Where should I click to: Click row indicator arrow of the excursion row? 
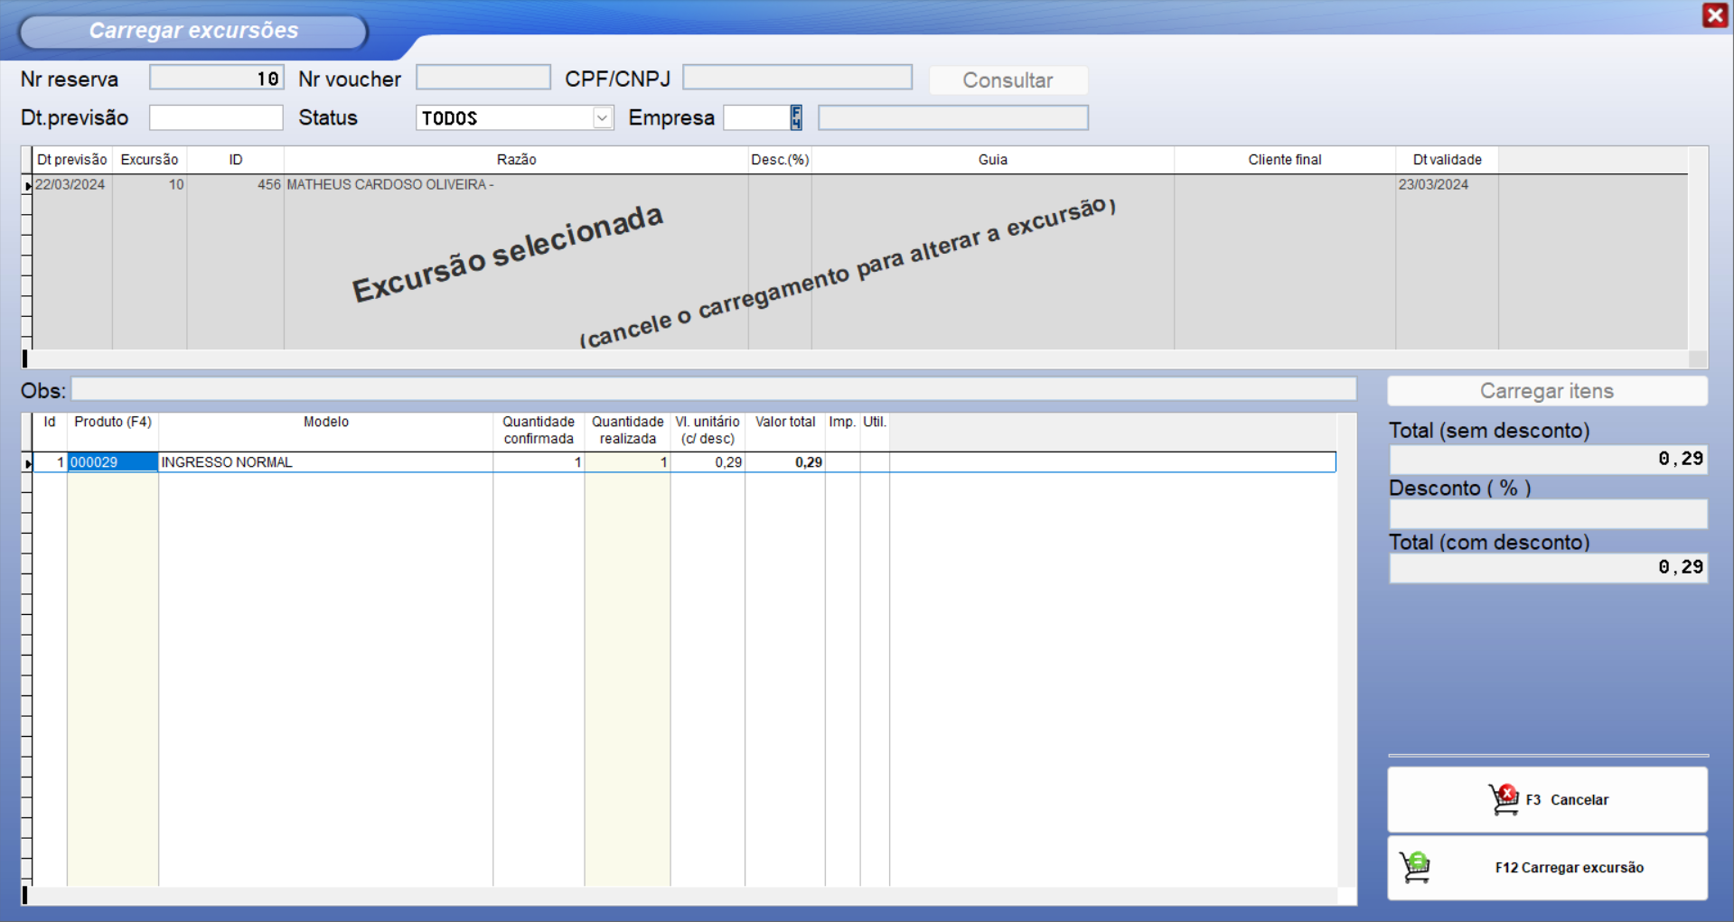click(x=27, y=185)
